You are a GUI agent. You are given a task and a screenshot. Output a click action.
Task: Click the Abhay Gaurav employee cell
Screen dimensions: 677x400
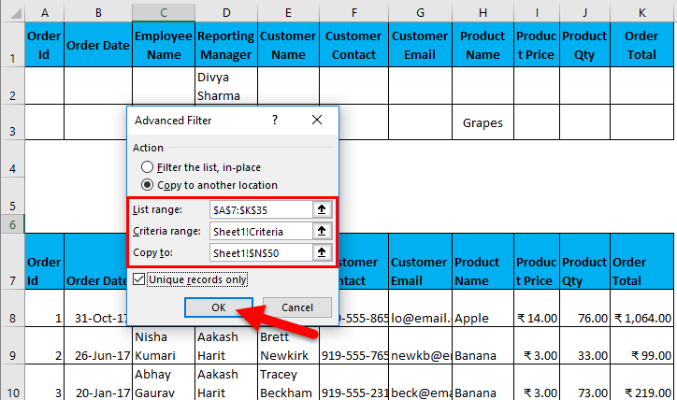pyautogui.click(x=164, y=382)
